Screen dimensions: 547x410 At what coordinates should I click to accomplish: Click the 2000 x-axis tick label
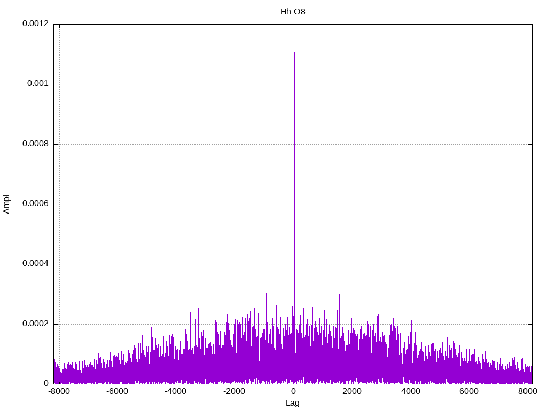[351, 391]
